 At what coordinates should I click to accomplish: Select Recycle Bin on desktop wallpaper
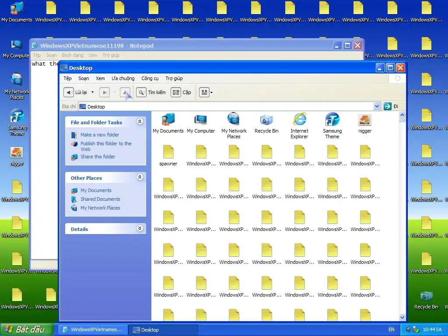[426, 300]
